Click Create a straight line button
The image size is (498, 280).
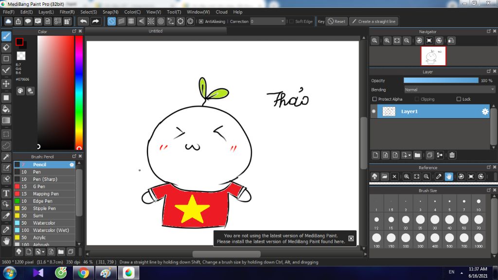pos(374,21)
